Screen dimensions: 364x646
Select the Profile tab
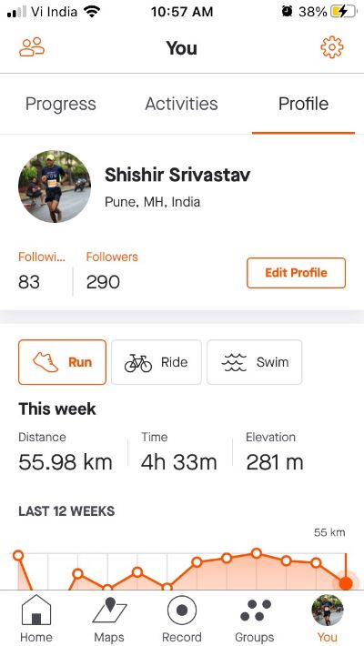(303, 104)
